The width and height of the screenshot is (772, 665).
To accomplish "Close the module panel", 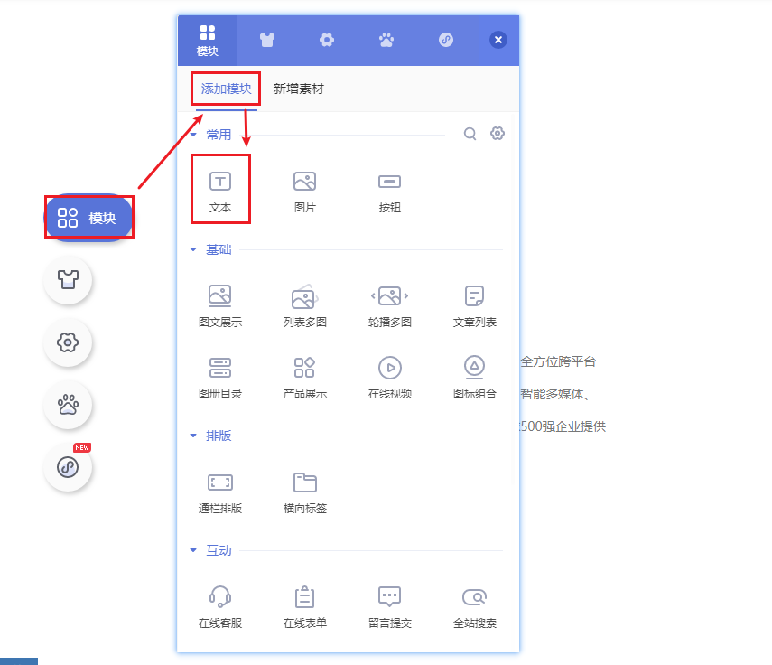I will coord(498,40).
